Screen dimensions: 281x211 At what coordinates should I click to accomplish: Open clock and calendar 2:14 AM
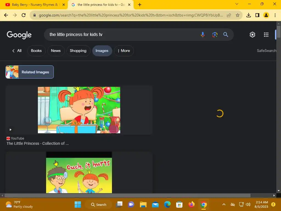point(262,204)
